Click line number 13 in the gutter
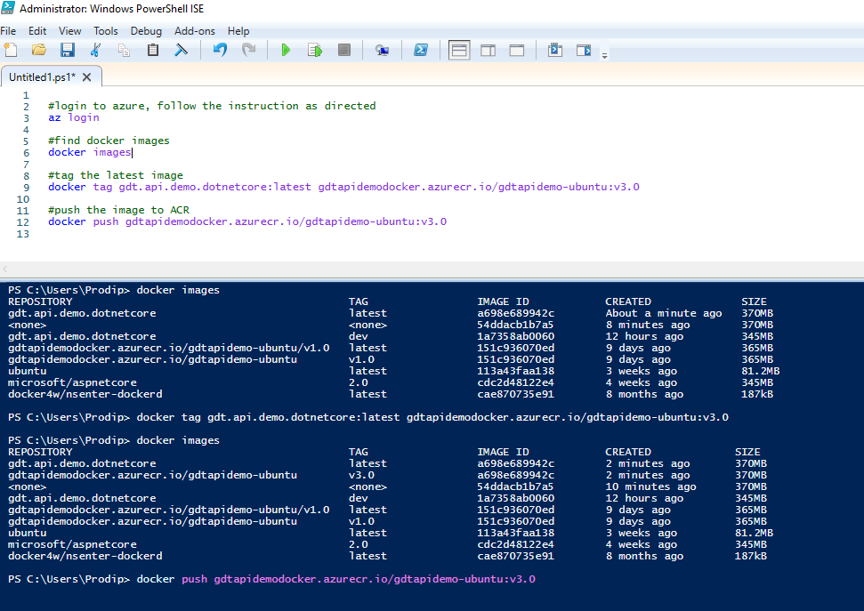 pyautogui.click(x=22, y=234)
